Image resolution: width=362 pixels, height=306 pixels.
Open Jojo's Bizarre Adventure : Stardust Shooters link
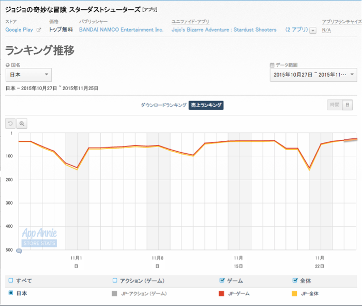coord(224,30)
